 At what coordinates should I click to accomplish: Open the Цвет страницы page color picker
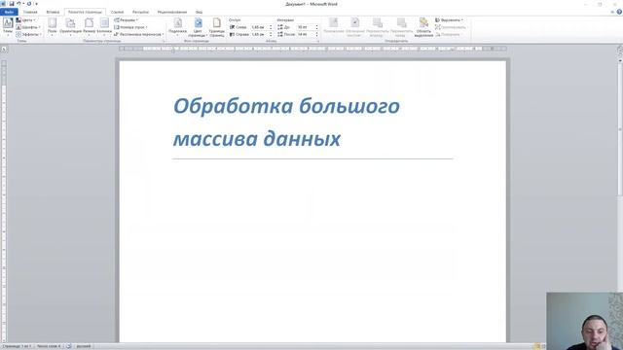point(198,27)
